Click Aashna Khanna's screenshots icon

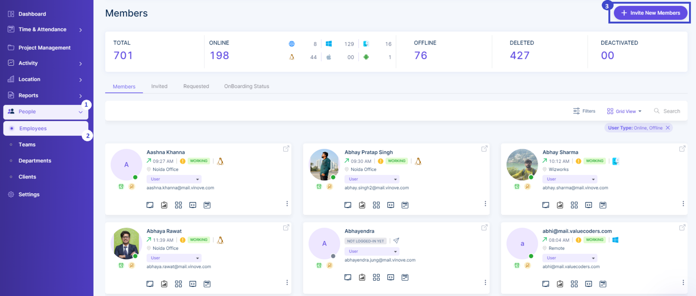tap(150, 205)
